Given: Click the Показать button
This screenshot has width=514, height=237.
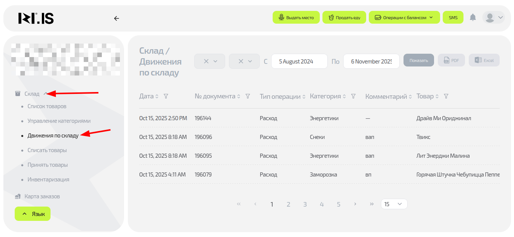Looking at the screenshot, I should [x=419, y=60].
